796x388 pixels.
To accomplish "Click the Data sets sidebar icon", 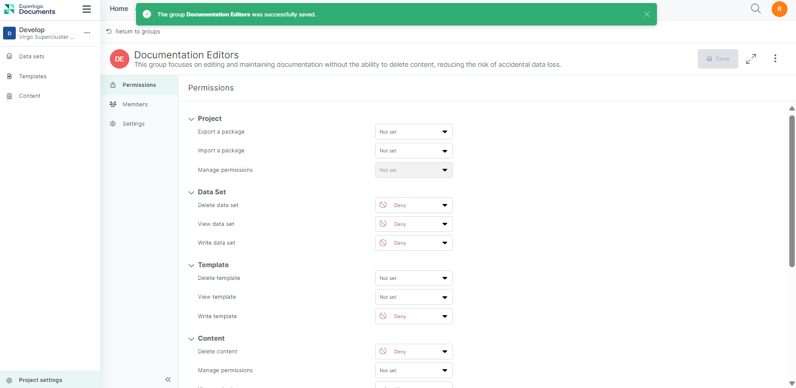I will [x=9, y=56].
